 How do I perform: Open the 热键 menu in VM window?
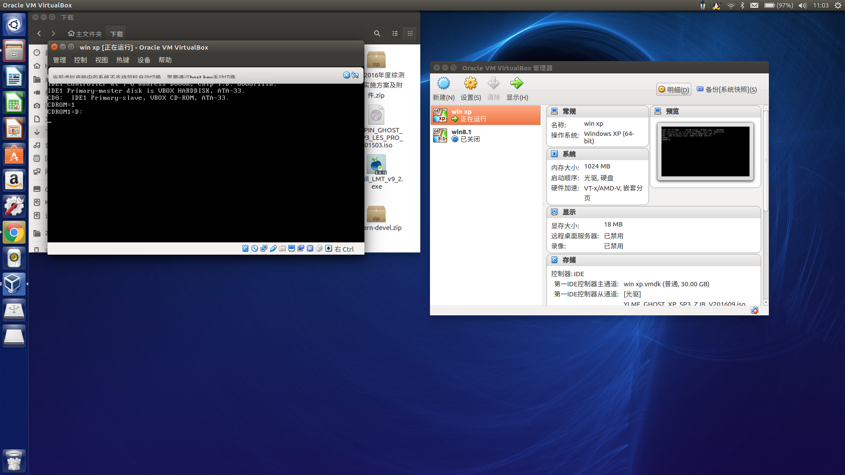click(x=123, y=60)
